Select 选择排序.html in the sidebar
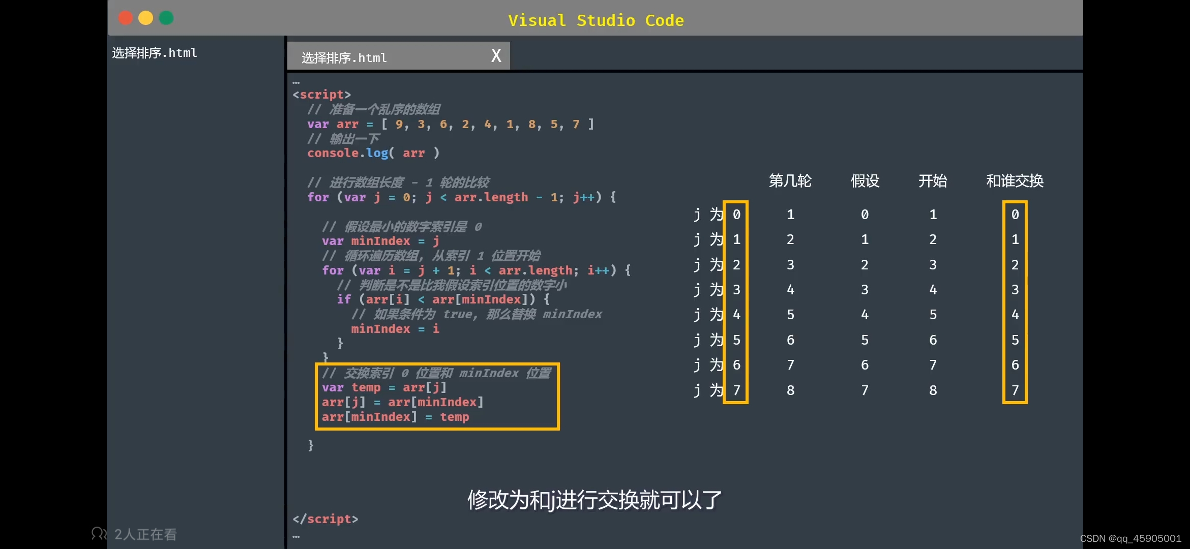This screenshot has height=549, width=1190. 154,52
